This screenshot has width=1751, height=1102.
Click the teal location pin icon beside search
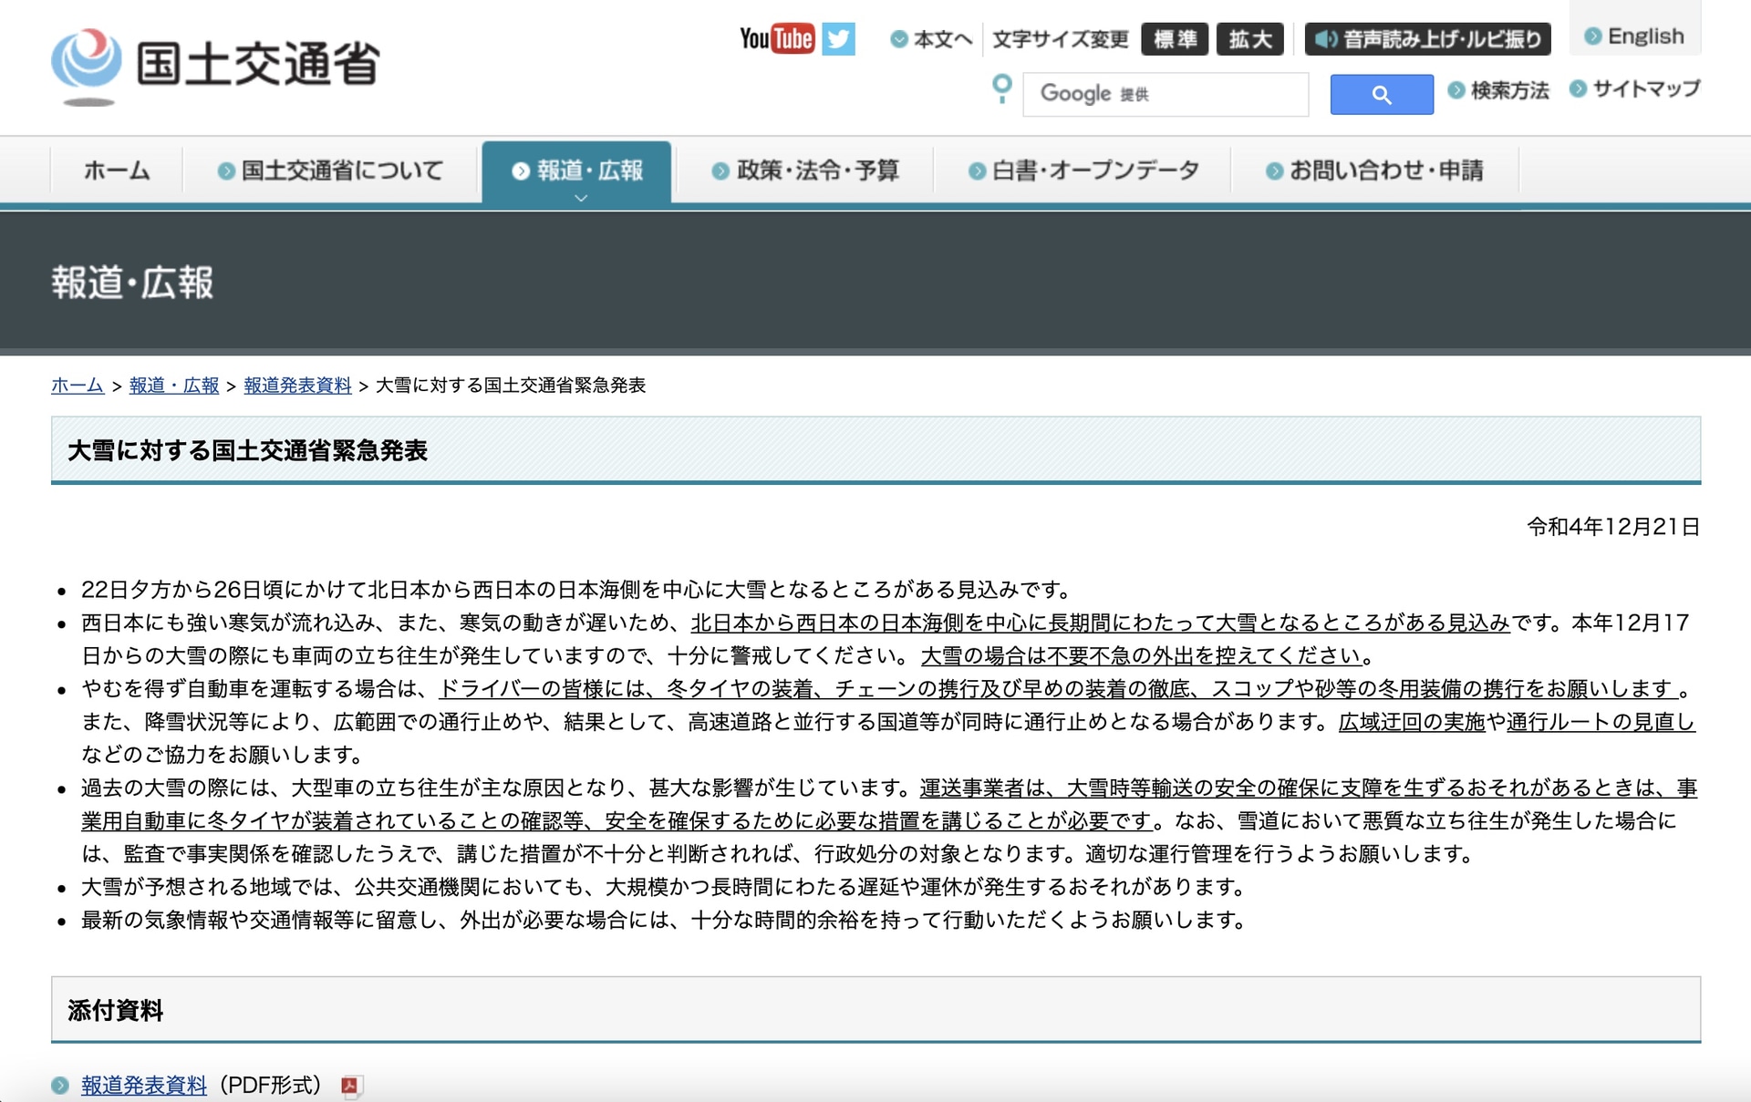coord(1001,89)
